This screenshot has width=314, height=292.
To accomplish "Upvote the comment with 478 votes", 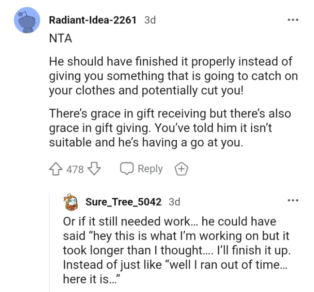I will pyautogui.click(x=56, y=169).
